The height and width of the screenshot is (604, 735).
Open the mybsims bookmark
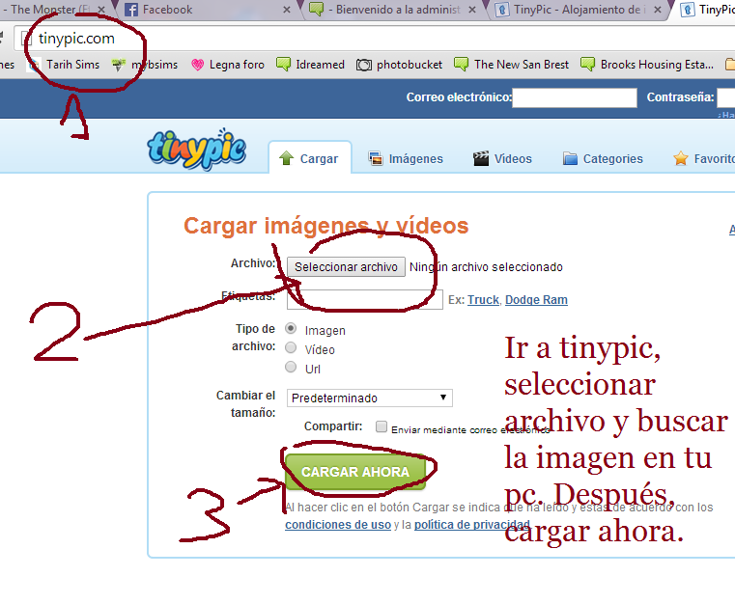pos(145,65)
